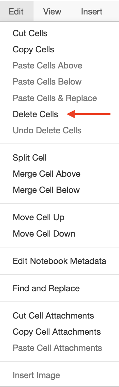Select Merge Cell Below
This screenshot has width=119, height=387.
59,190
